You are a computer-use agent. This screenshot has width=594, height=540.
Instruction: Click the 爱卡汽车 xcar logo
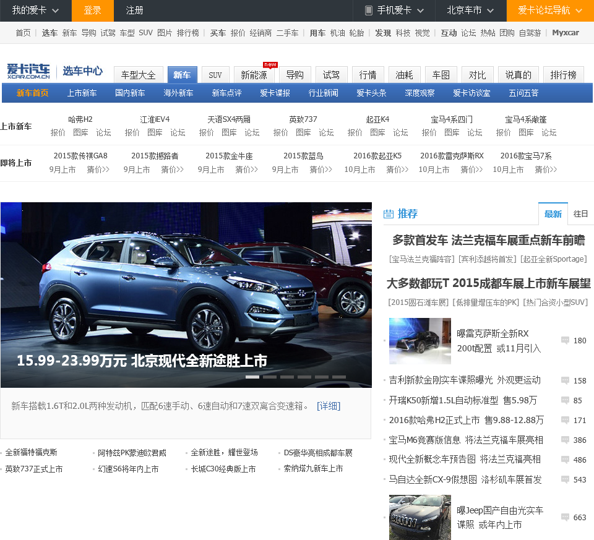[28, 71]
